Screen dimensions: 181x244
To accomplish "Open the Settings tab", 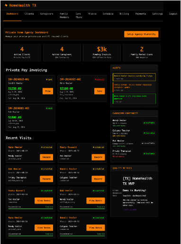I will 157,14.
